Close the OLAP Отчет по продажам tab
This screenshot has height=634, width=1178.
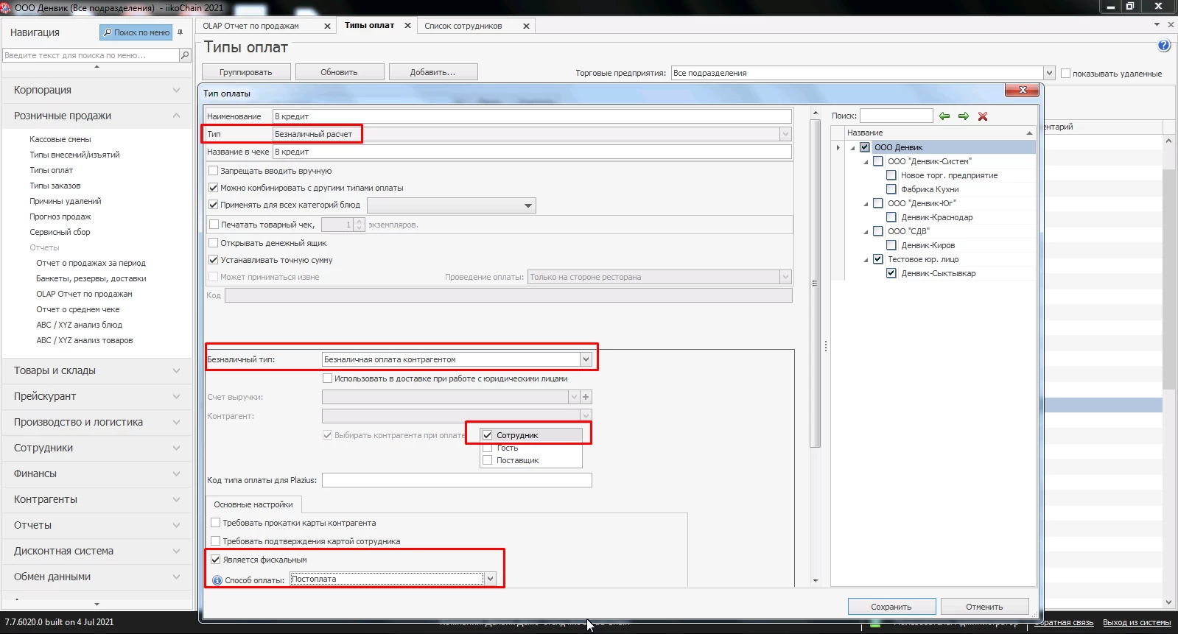click(327, 26)
